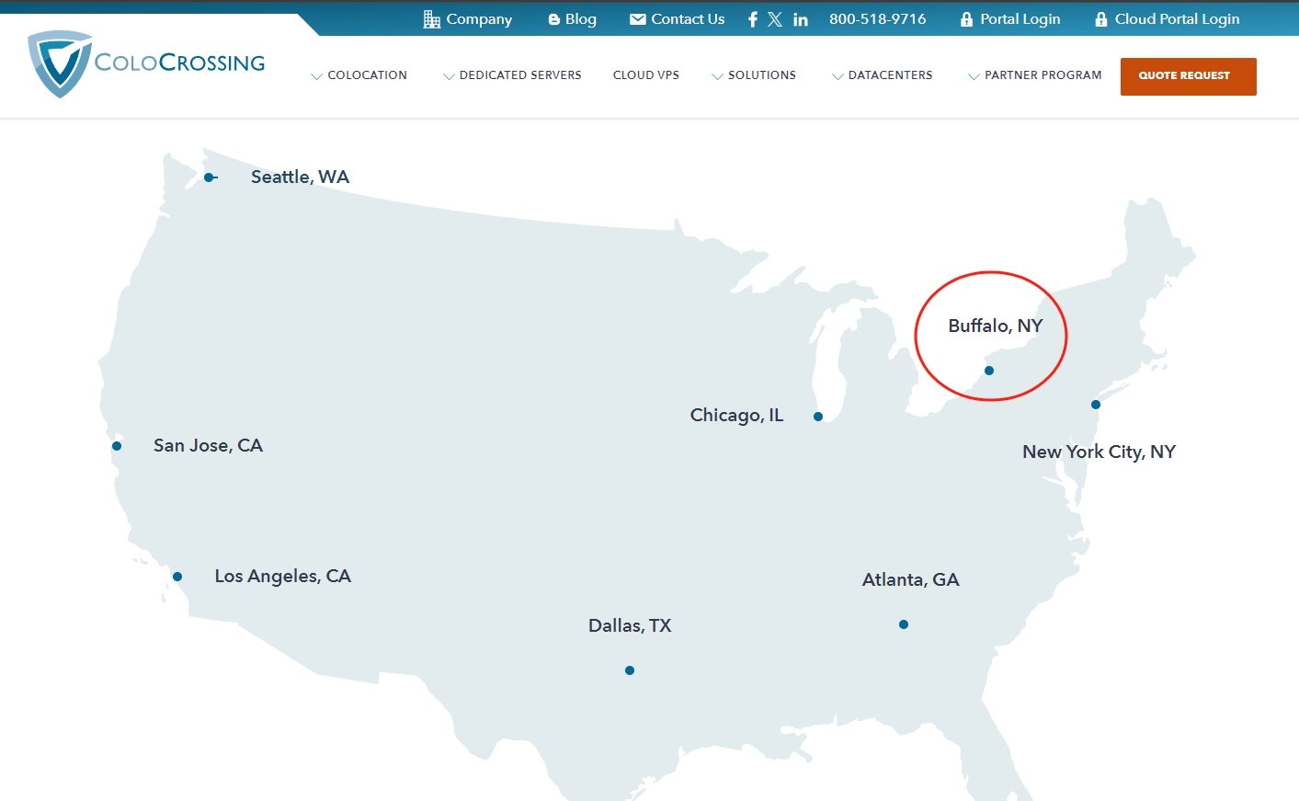Call the 800-518-9716 phone link
Screen dimensions: 1299x801
(878, 19)
